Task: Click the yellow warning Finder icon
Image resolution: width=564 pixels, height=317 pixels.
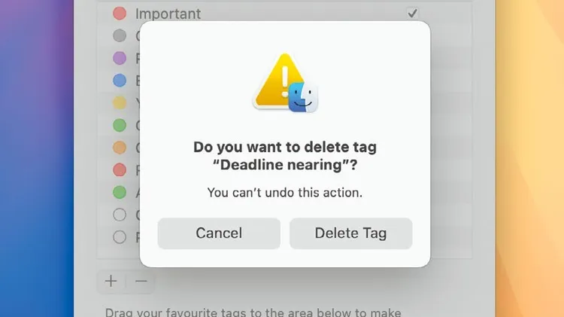Action: pos(285,83)
